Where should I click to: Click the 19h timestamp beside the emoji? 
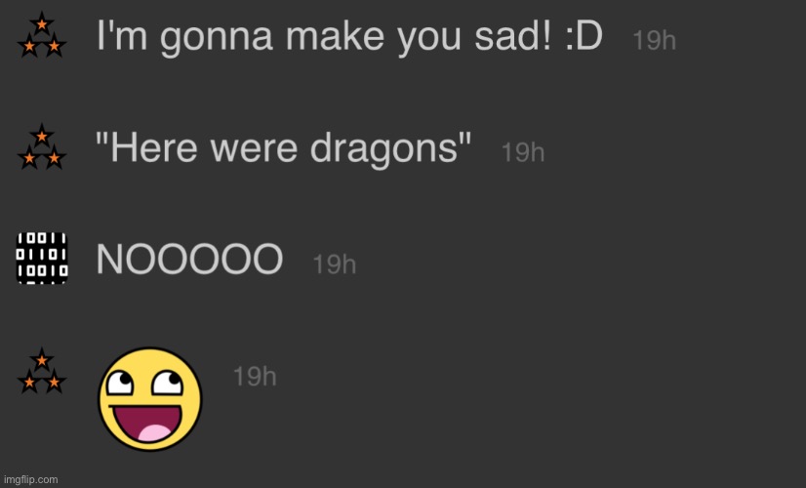click(x=255, y=377)
